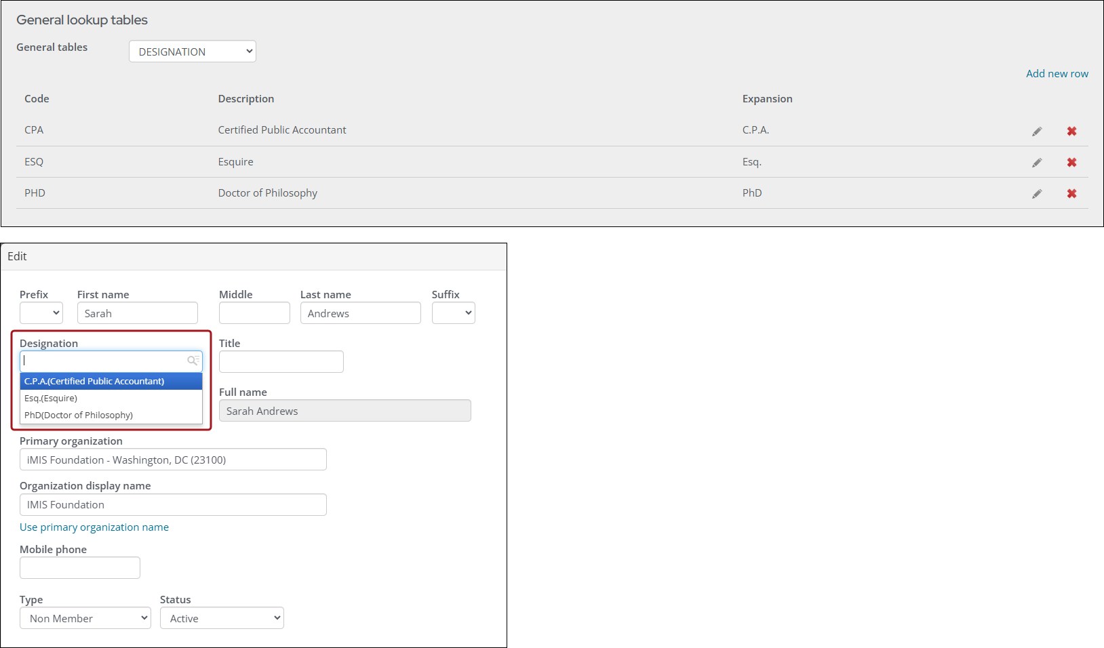The image size is (1104, 648).
Task: Open the Status dropdown showing Active
Action: click(222, 618)
